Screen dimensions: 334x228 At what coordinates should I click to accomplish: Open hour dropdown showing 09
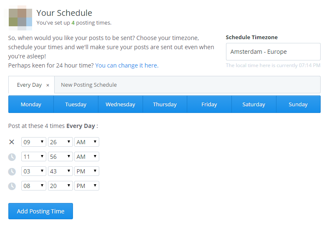click(34, 142)
